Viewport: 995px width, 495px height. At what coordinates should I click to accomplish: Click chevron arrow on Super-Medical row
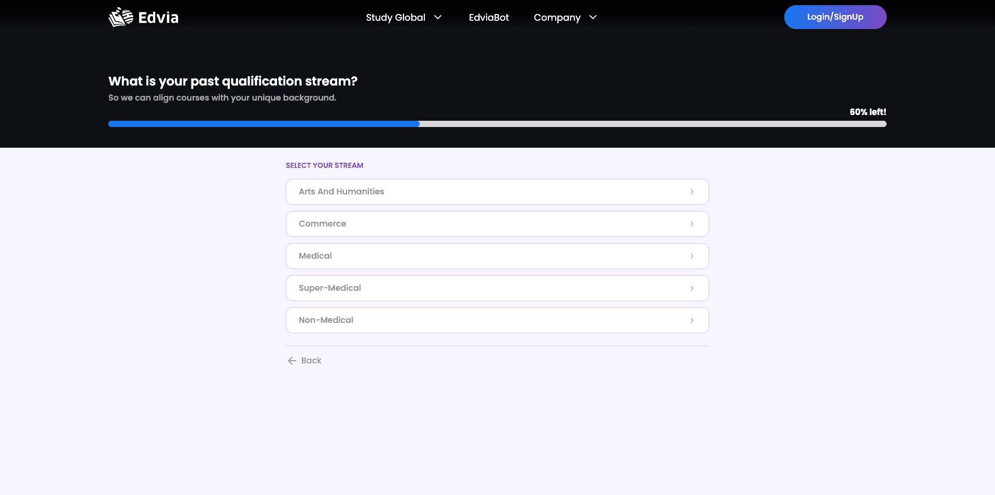pyautogui.click(x=692, y=288)
